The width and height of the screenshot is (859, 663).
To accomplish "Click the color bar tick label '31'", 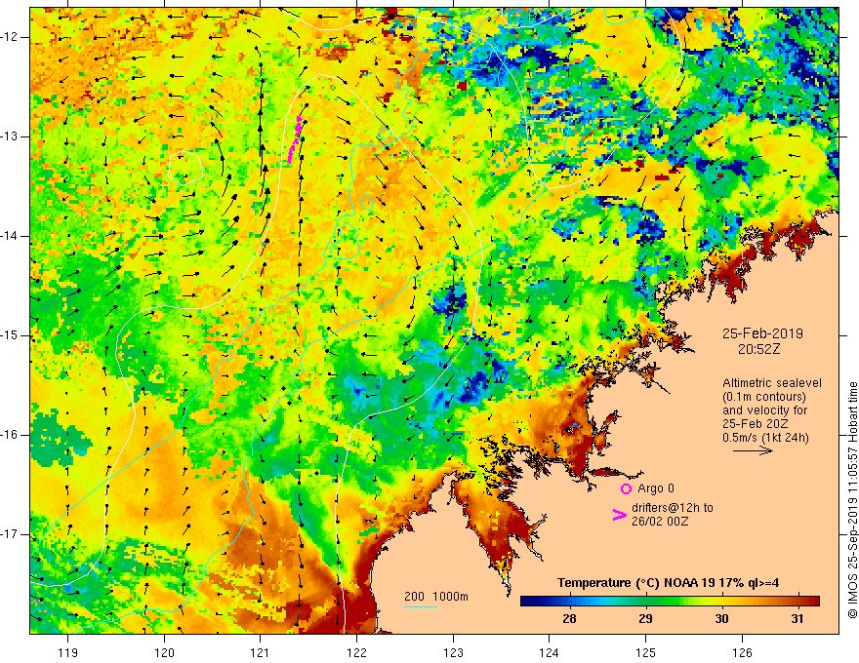I will pos(798,619).
